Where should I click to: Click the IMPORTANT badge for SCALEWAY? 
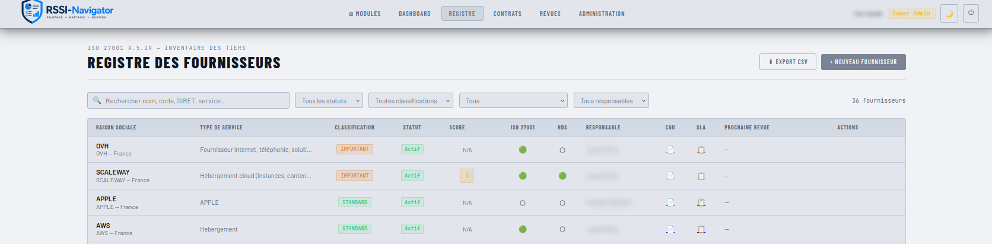pyautogui.click(x=355, y=176)
